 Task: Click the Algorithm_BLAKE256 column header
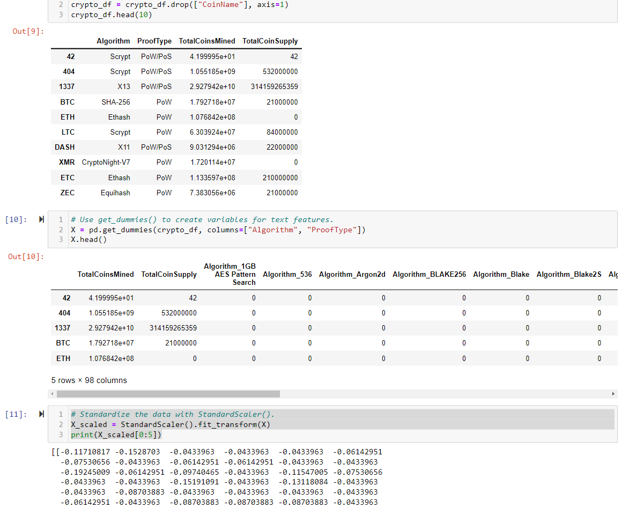point(429,274)
